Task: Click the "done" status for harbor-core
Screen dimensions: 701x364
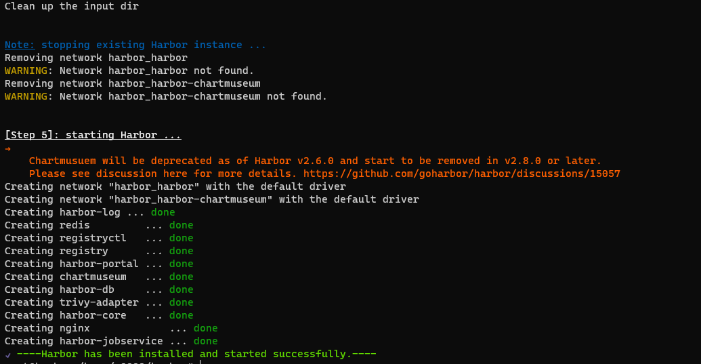Action: click(x=181, y=315)
